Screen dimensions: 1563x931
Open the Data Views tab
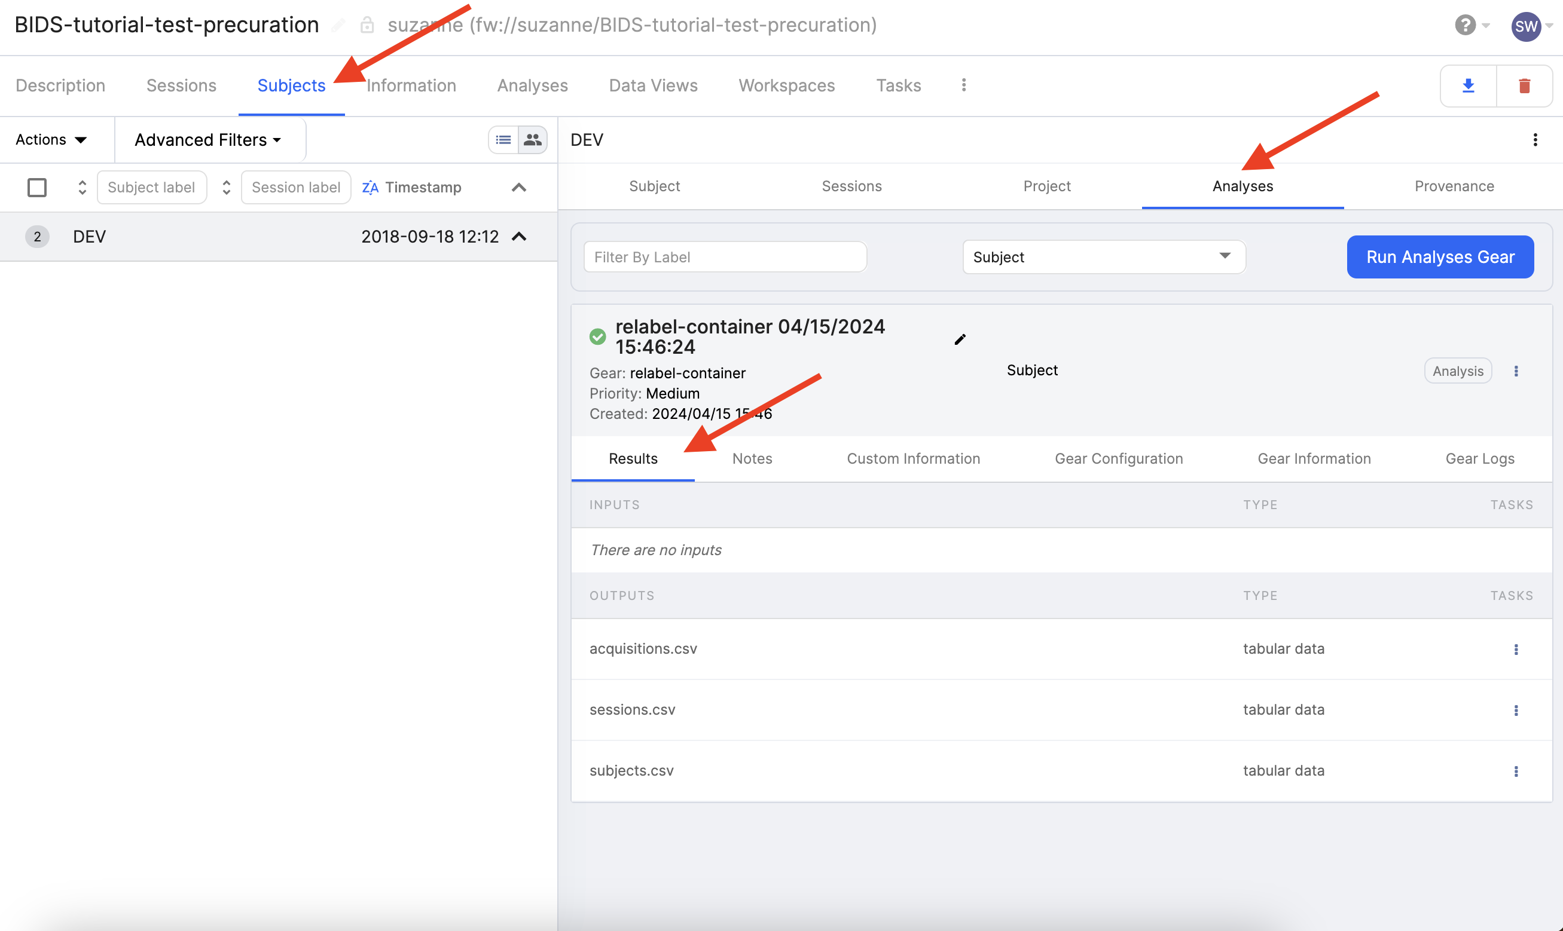coord(653,85)
